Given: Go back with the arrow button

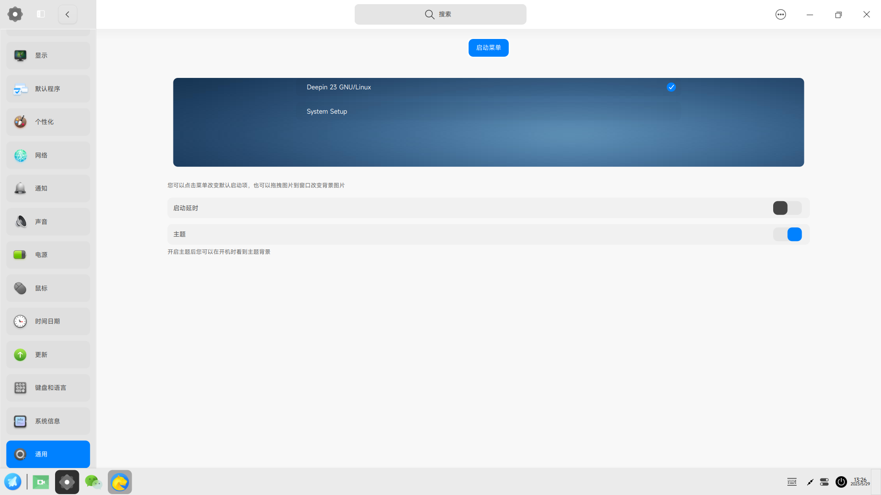Looking at the screenshot, I should pos(67,14).
